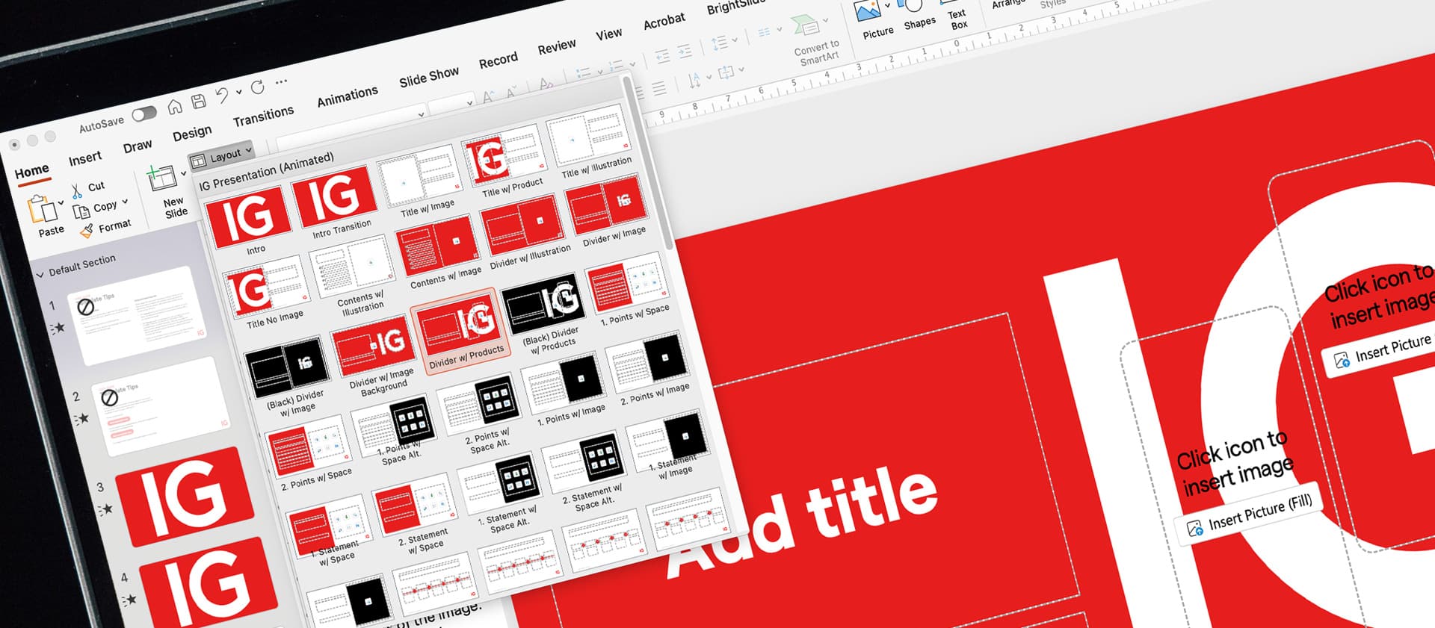
Task: Collapse the Default Section
Action: (x=40, y=275)
